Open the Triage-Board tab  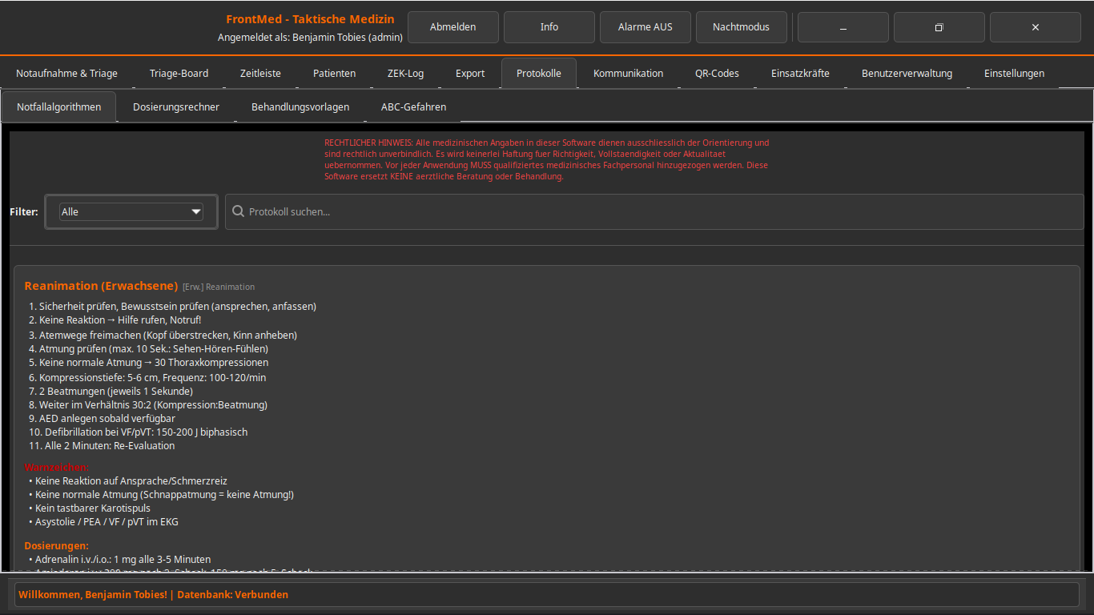coord(179,74)
